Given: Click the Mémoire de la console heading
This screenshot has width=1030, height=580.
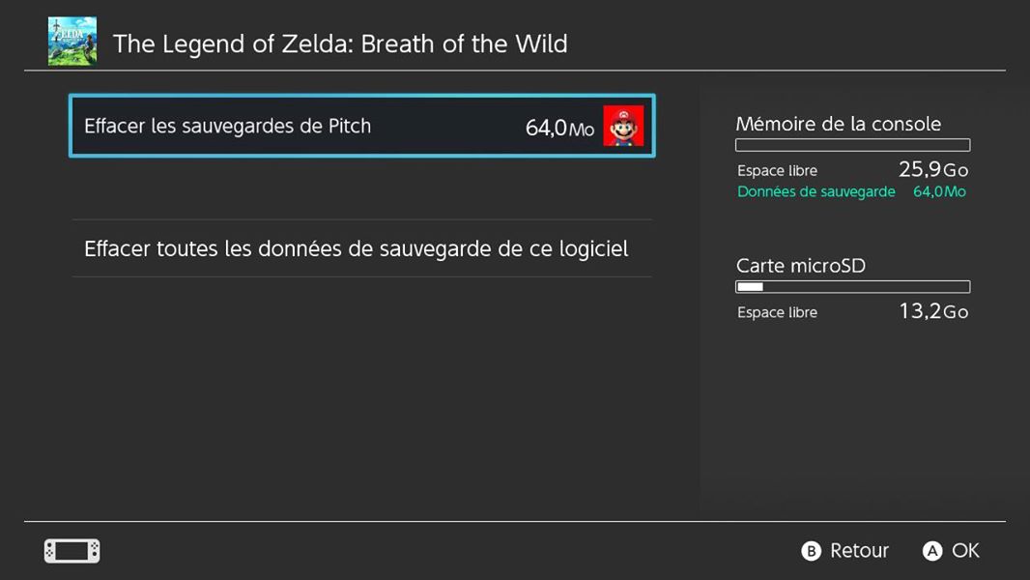Looking at the screenshot, I should tap(838, 124).
